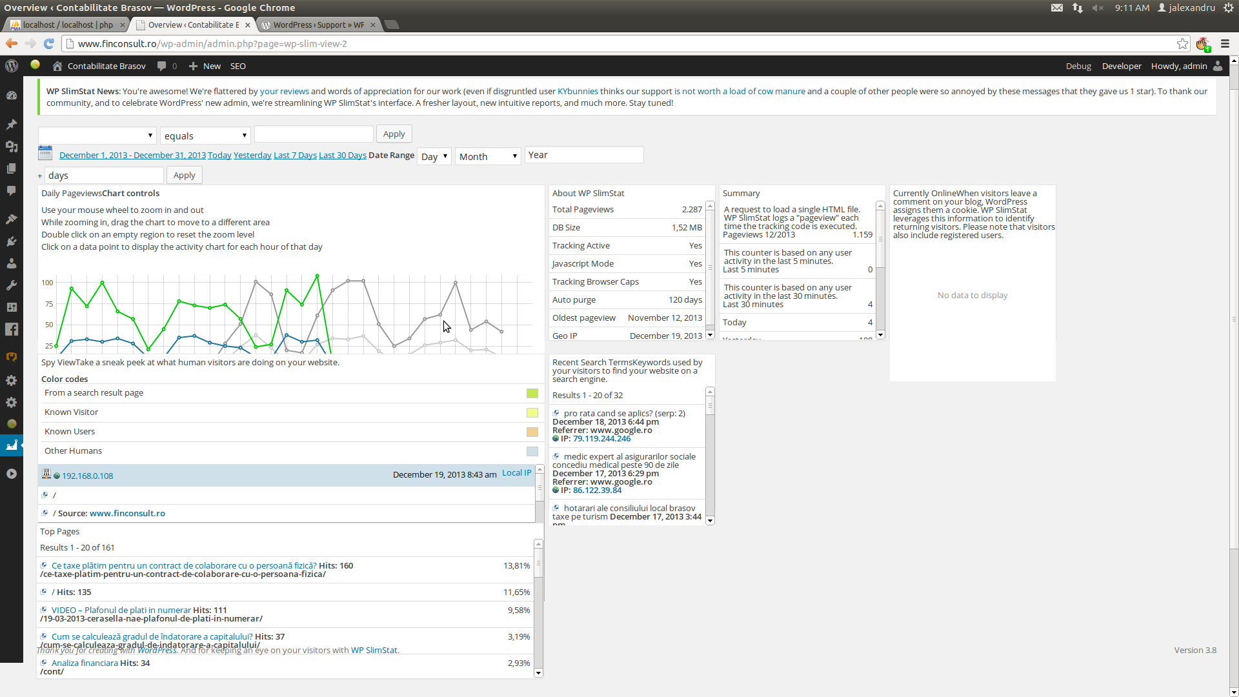
Task: Open the Tools wrench sidebar icon
Action: (12, 285)
